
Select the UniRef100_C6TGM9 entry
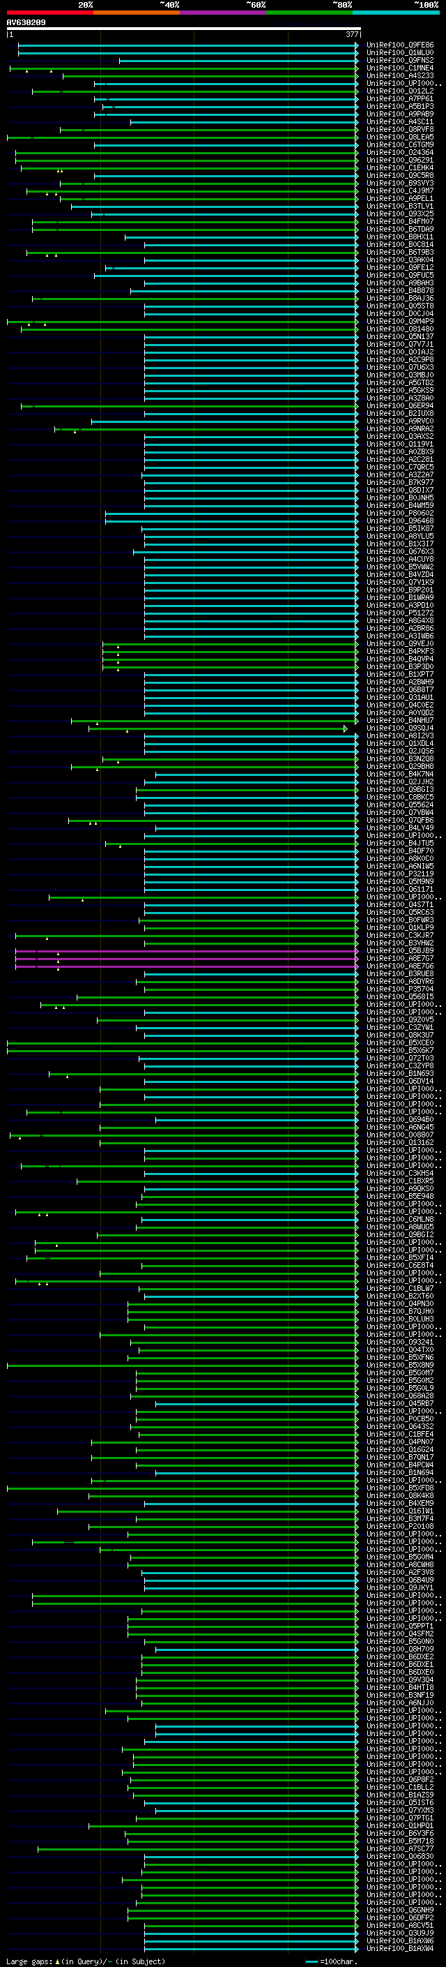coord(399,144)
